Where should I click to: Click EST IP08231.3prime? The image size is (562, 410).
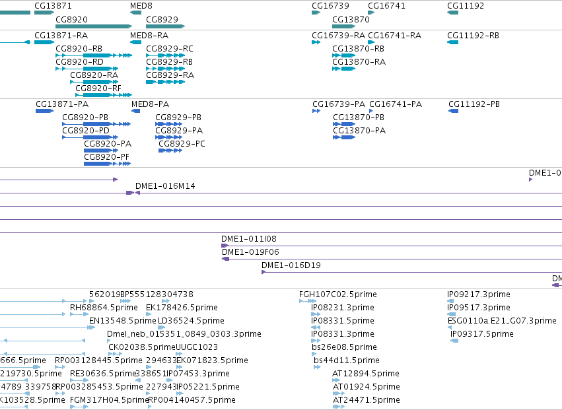(343, 308)
